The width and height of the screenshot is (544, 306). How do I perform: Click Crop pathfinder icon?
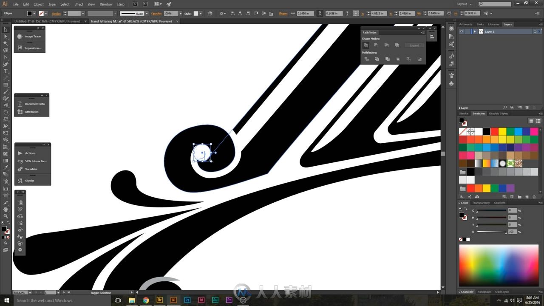coord(398,59)
